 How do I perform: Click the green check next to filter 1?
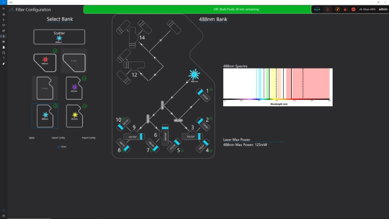211,90
